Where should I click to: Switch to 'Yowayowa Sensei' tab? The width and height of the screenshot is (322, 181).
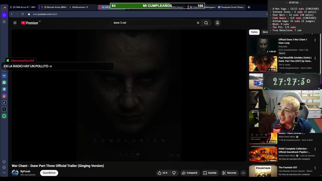coord(231,7)
